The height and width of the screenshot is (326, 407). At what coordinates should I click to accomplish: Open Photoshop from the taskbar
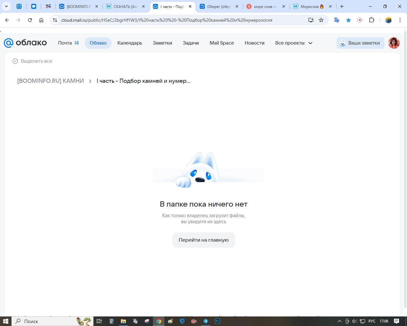click(x=217, y=321)
